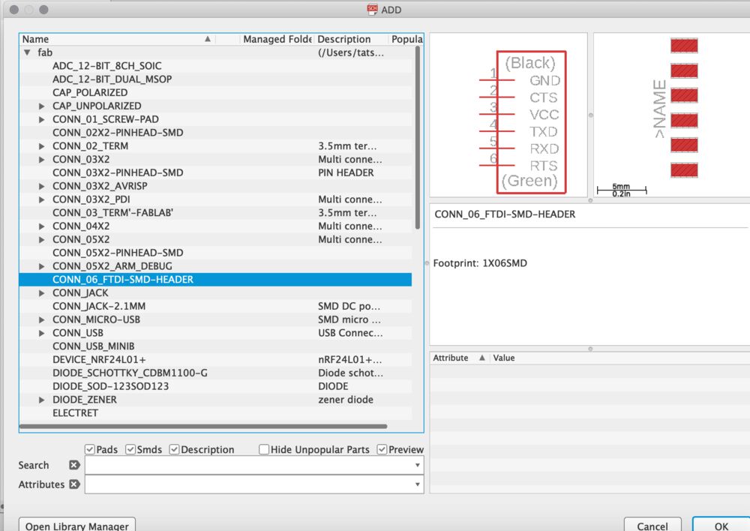This screenshot has width=750, height=531.
Task: Click the divider handle between the preview panes
Action: point(591,115)
